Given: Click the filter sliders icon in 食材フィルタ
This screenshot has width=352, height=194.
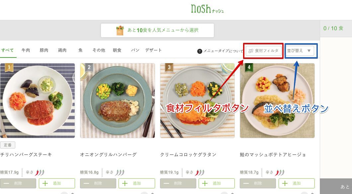Looking at the screenshot, I should [250, 51].
